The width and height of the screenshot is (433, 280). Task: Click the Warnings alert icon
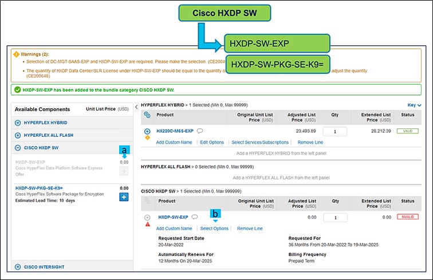tap(16, 54)
